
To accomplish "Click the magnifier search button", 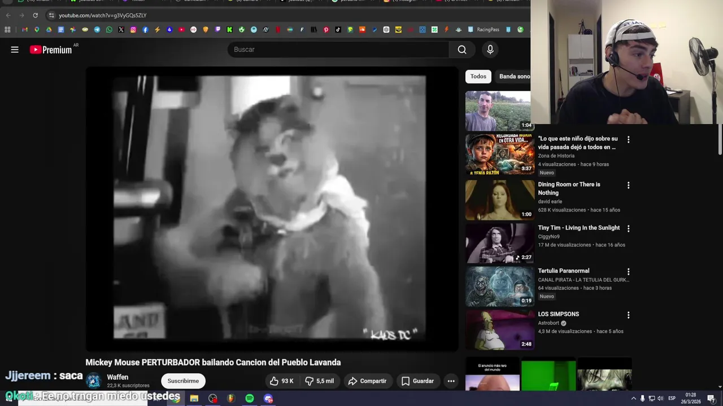I will coord(462,50).
